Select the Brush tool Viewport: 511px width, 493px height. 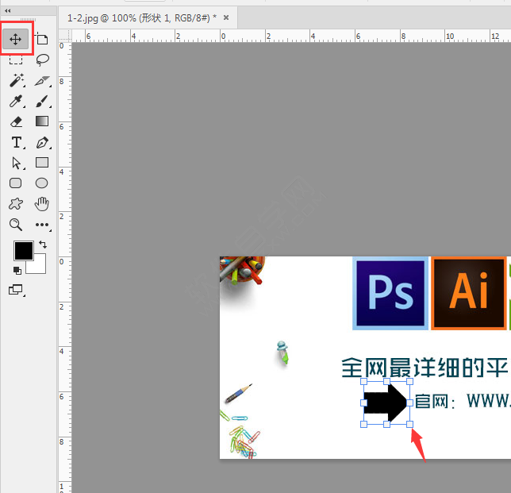pyautogui.click(x=42, y=101)
